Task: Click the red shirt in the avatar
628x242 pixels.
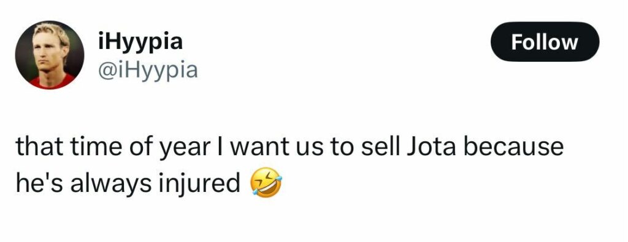Action: (x=52, y=82)
